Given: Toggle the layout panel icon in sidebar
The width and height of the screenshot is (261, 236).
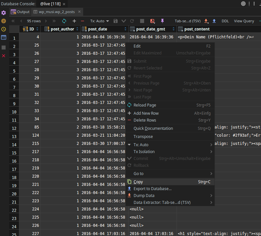Looking at the screenshot, I should click(x=4, y=37).
